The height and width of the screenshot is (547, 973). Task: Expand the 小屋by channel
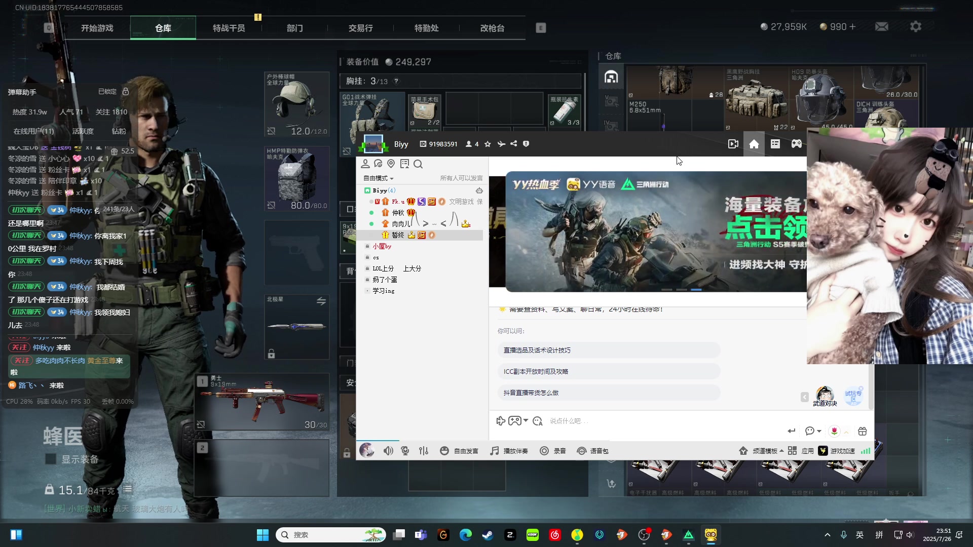(x=367, y=246)
